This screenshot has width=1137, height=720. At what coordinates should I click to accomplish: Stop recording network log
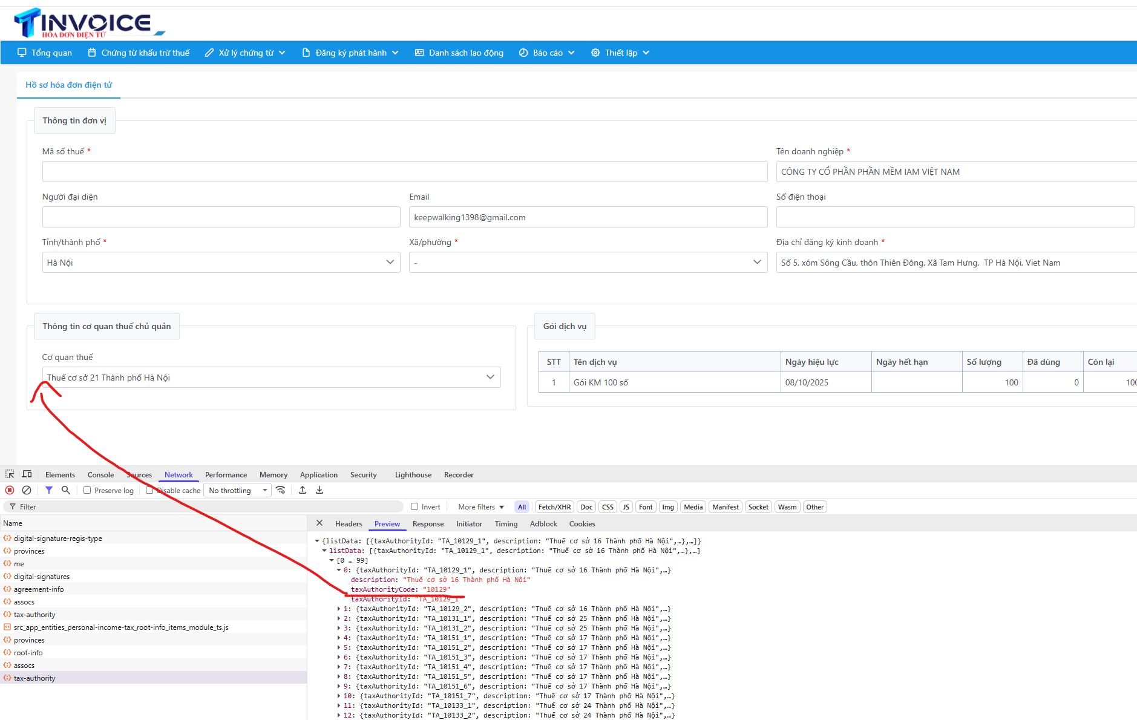click(10, 490)
